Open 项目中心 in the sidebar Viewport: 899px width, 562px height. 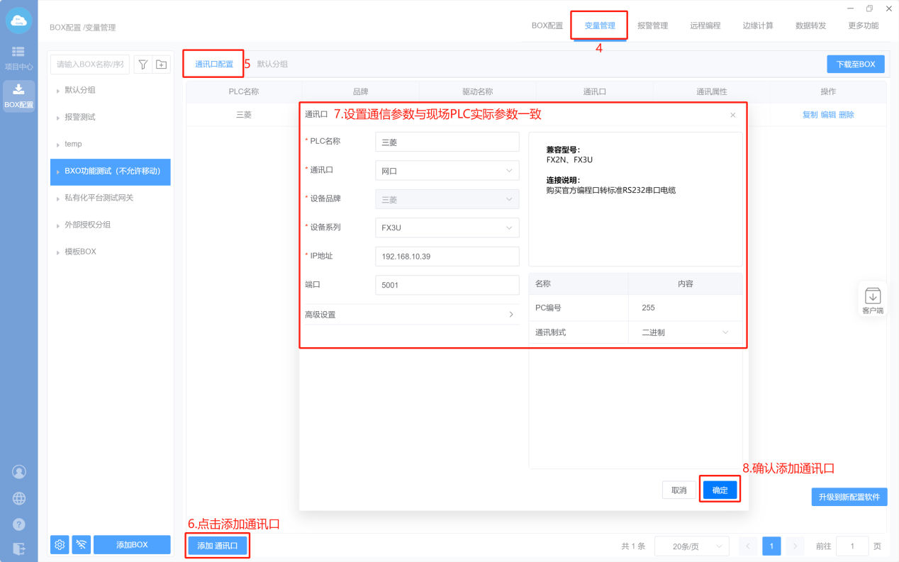tap(18, 57)
